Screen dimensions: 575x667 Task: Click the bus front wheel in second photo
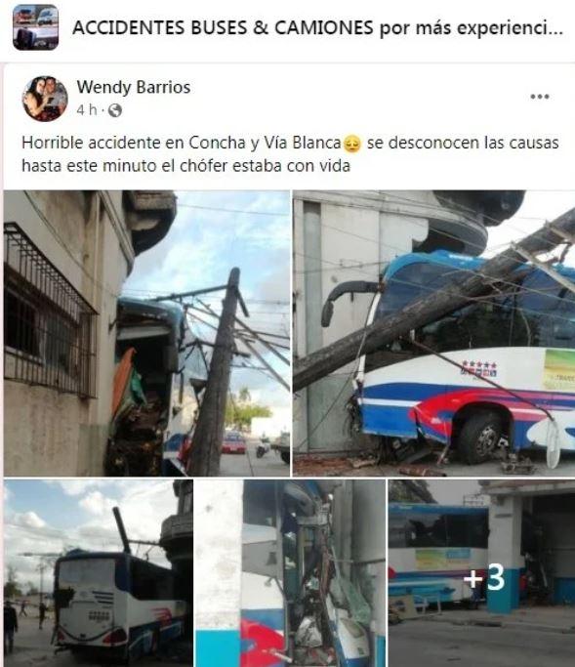pyautogui.click(x=481, y=438)
